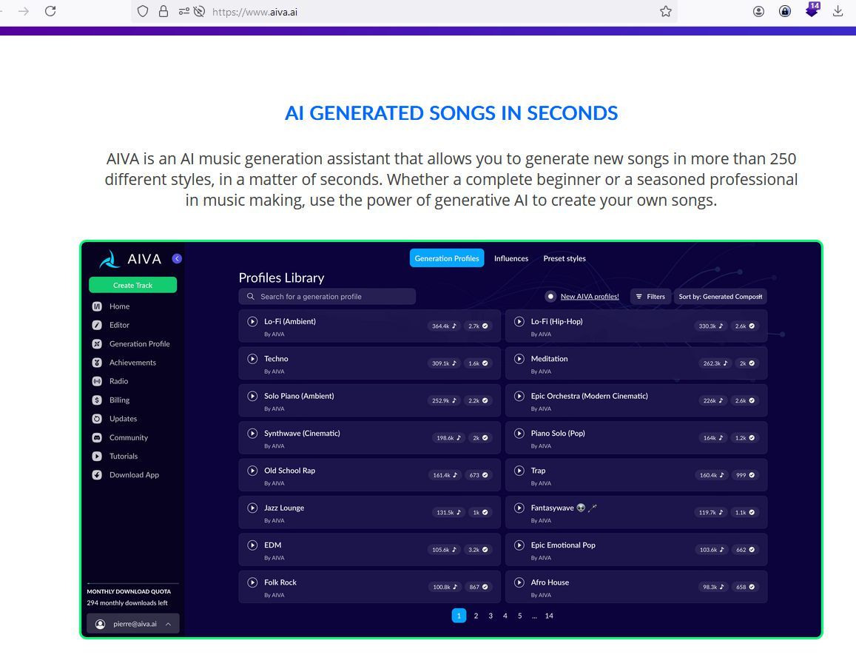Screen dimensions: 856x666
Task: Click the 294 monthly downloads left text
Action: click(127, 603)
